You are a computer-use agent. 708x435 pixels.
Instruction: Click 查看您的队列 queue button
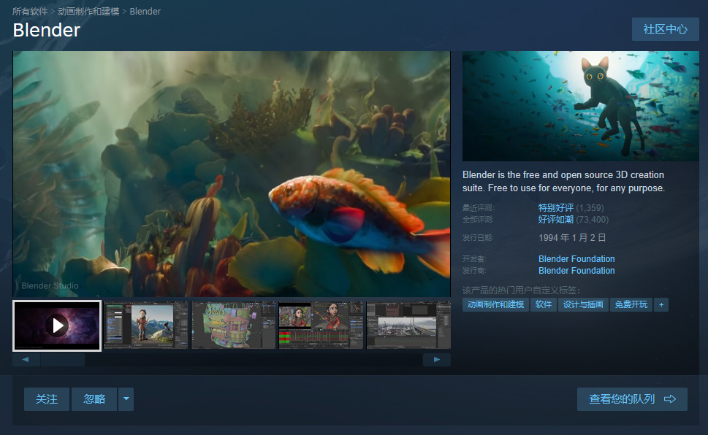pos(632,399)
